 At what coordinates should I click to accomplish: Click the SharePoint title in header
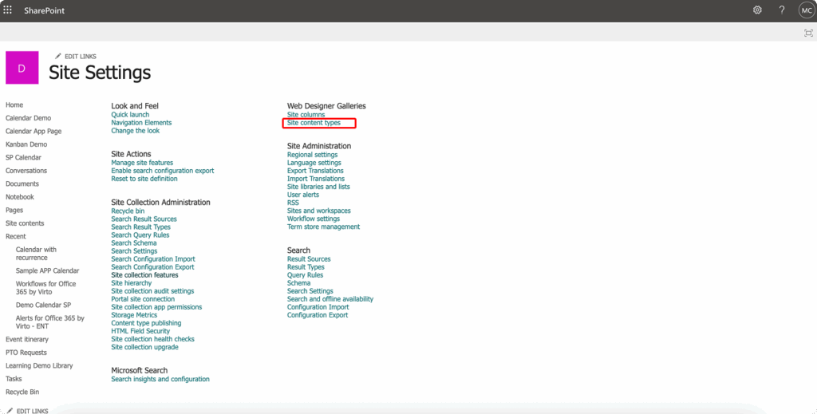click(x=45, y=10)
